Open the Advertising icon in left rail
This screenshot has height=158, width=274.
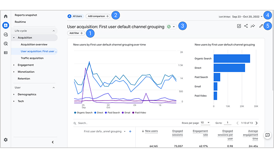(x=6, y=44)
